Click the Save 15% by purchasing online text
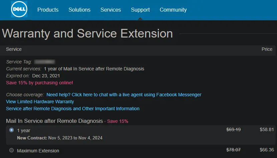Viewport: 277px width, 158px height. click(x=39, y=82)
